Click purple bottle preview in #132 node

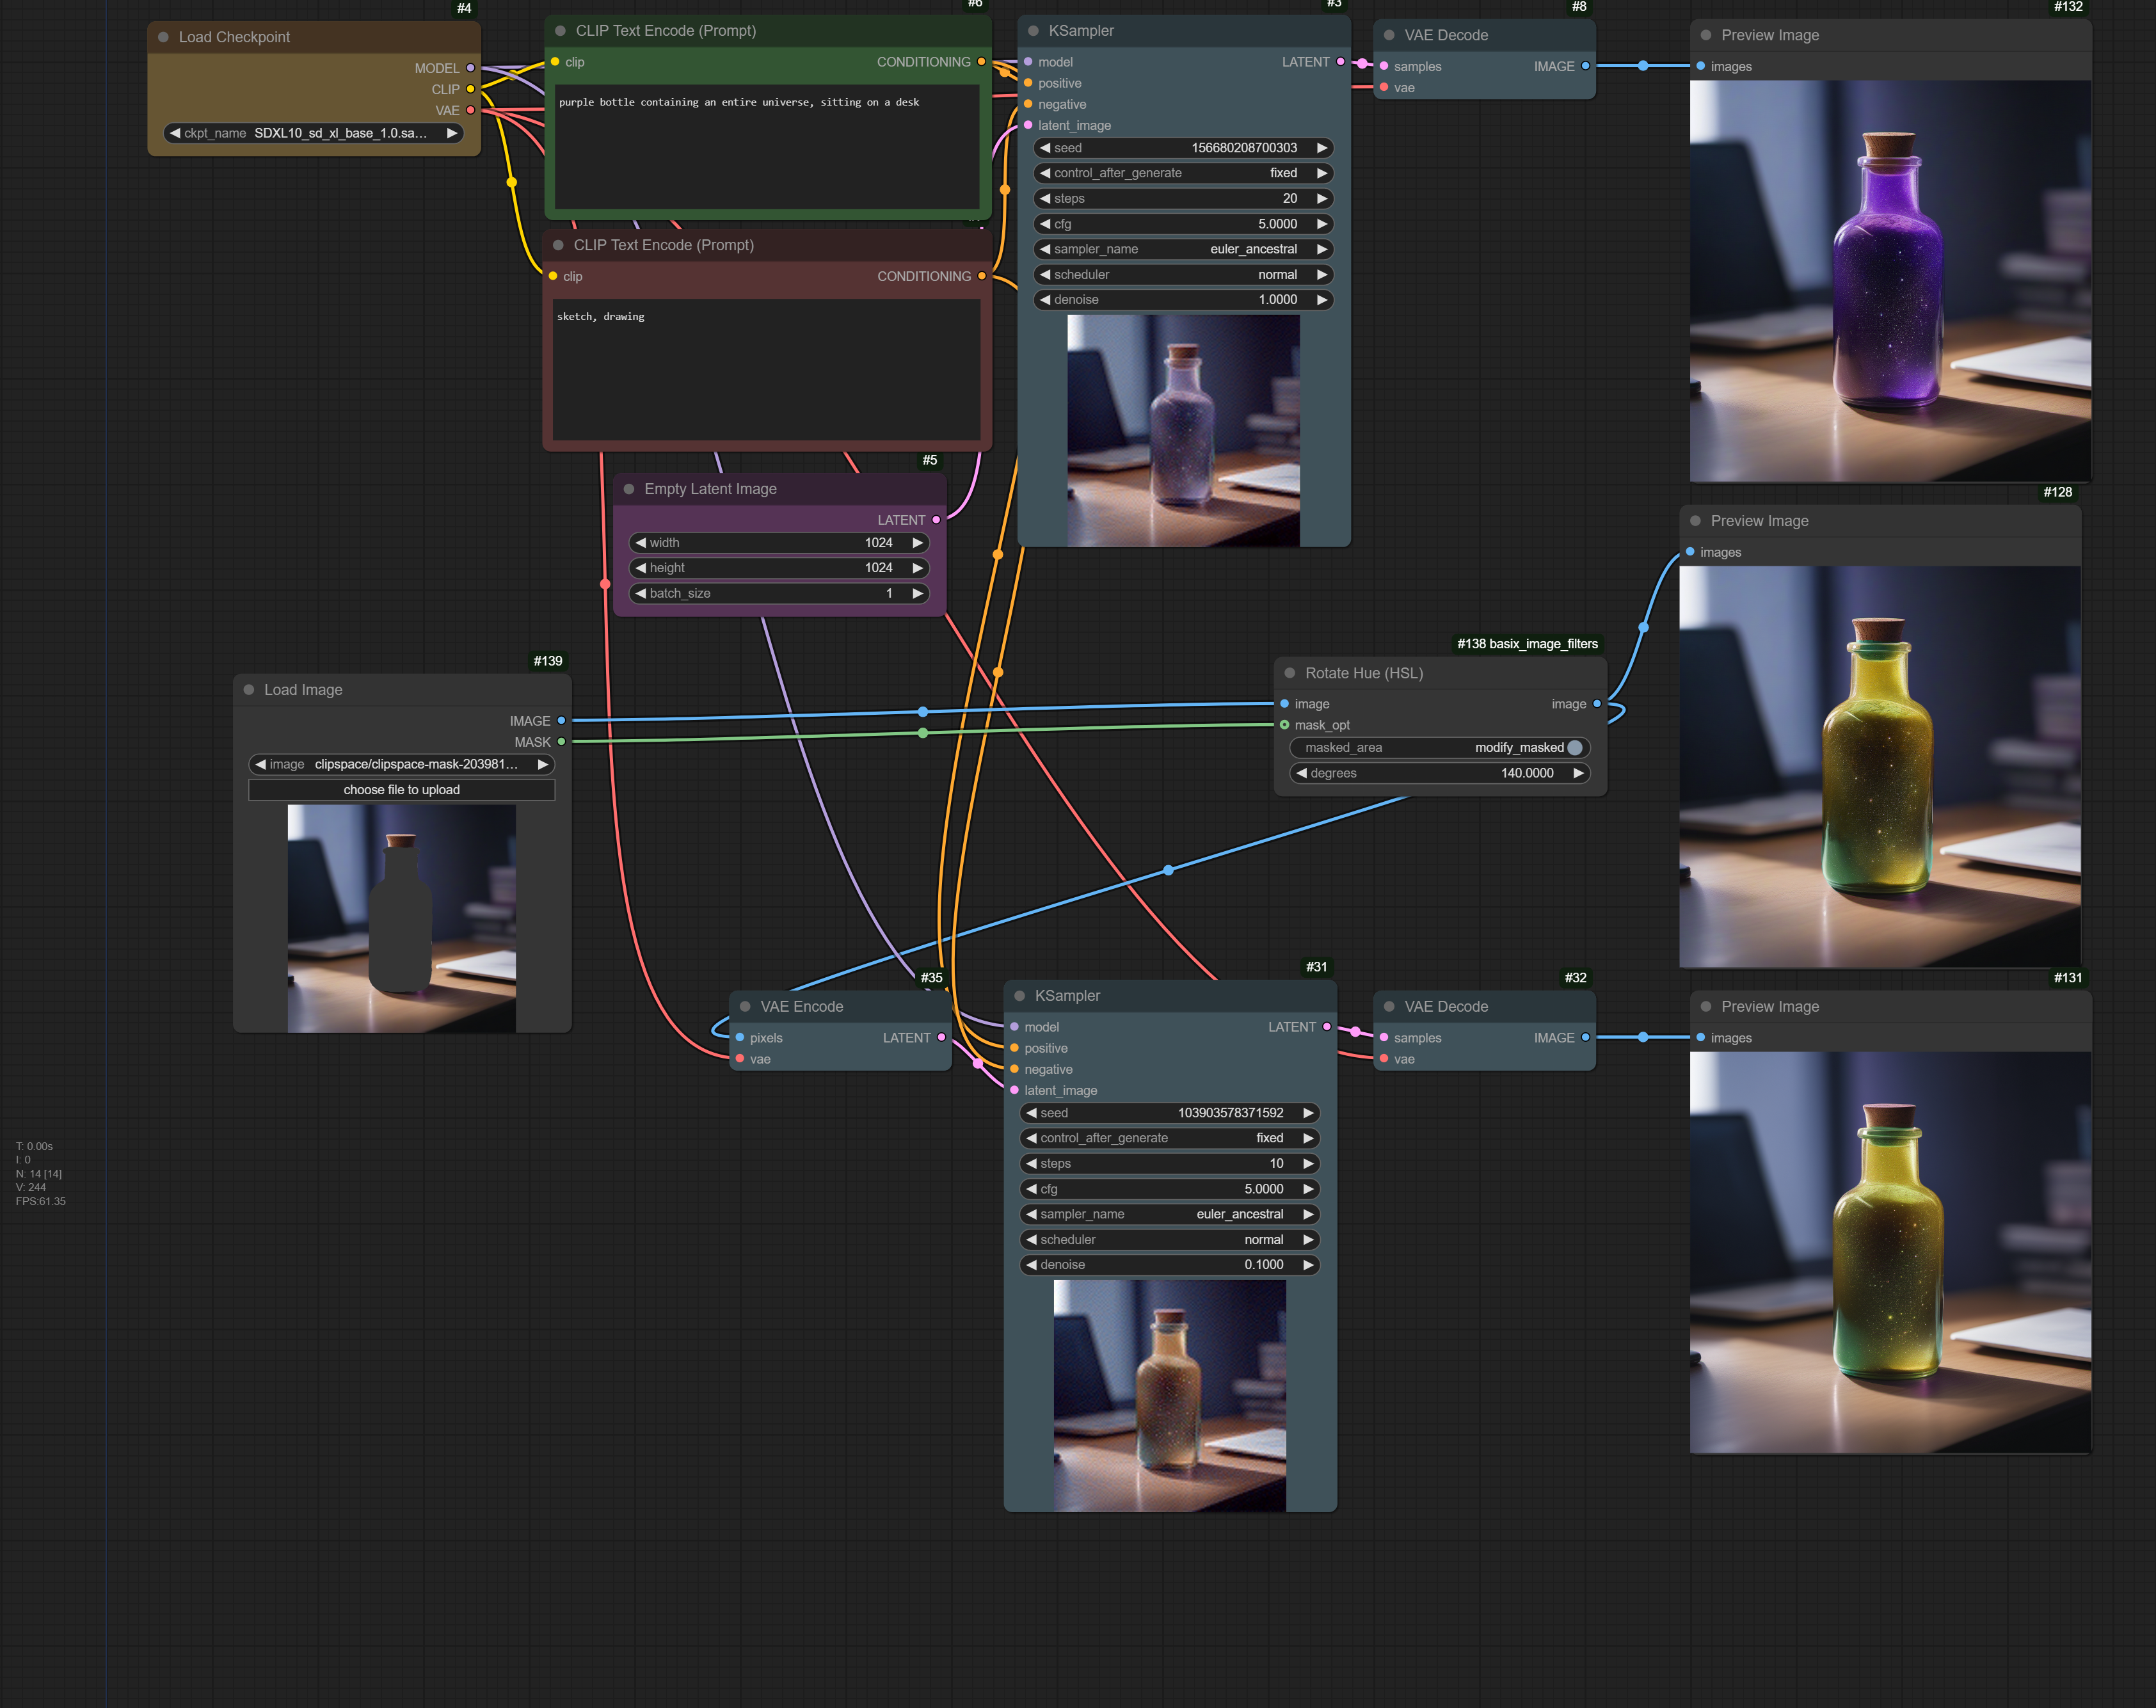point(1890,281)
